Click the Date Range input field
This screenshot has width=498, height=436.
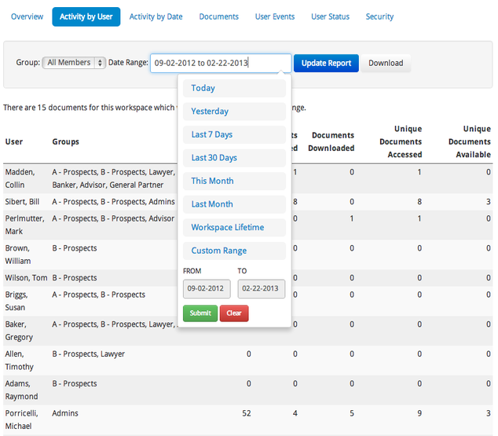tap(221, 63)
